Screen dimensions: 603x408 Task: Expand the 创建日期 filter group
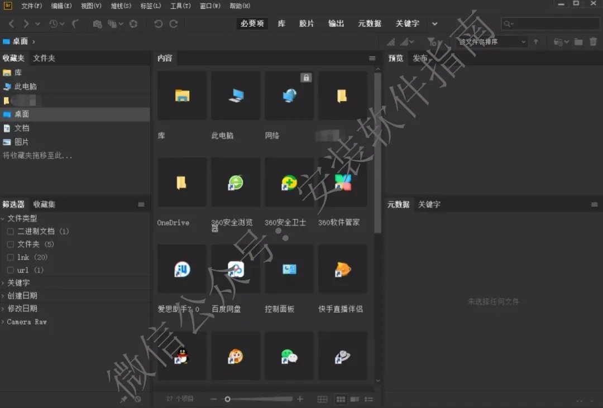pos(3,296)
